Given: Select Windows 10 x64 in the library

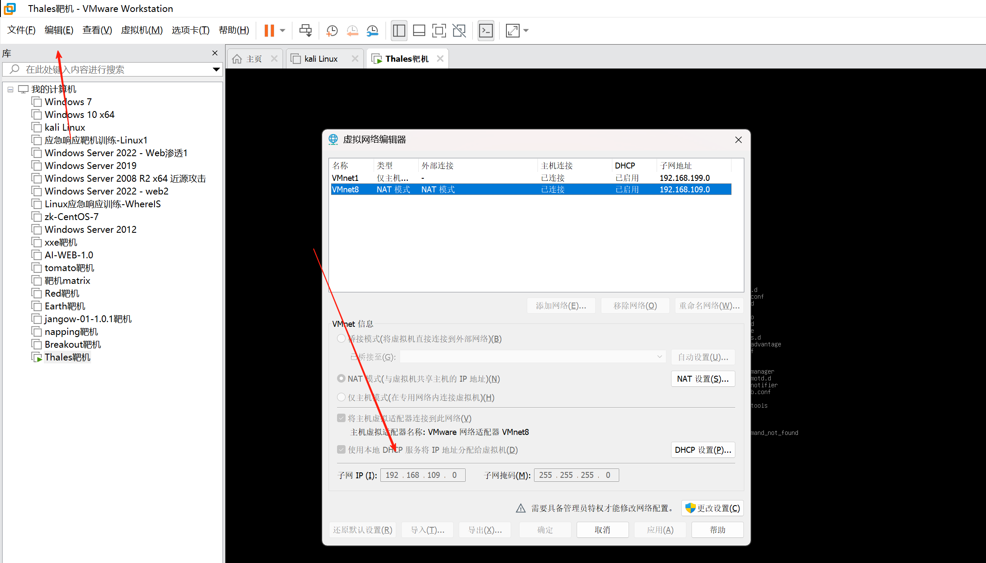Looking at the screenshot, I should (x=80, y=115).
